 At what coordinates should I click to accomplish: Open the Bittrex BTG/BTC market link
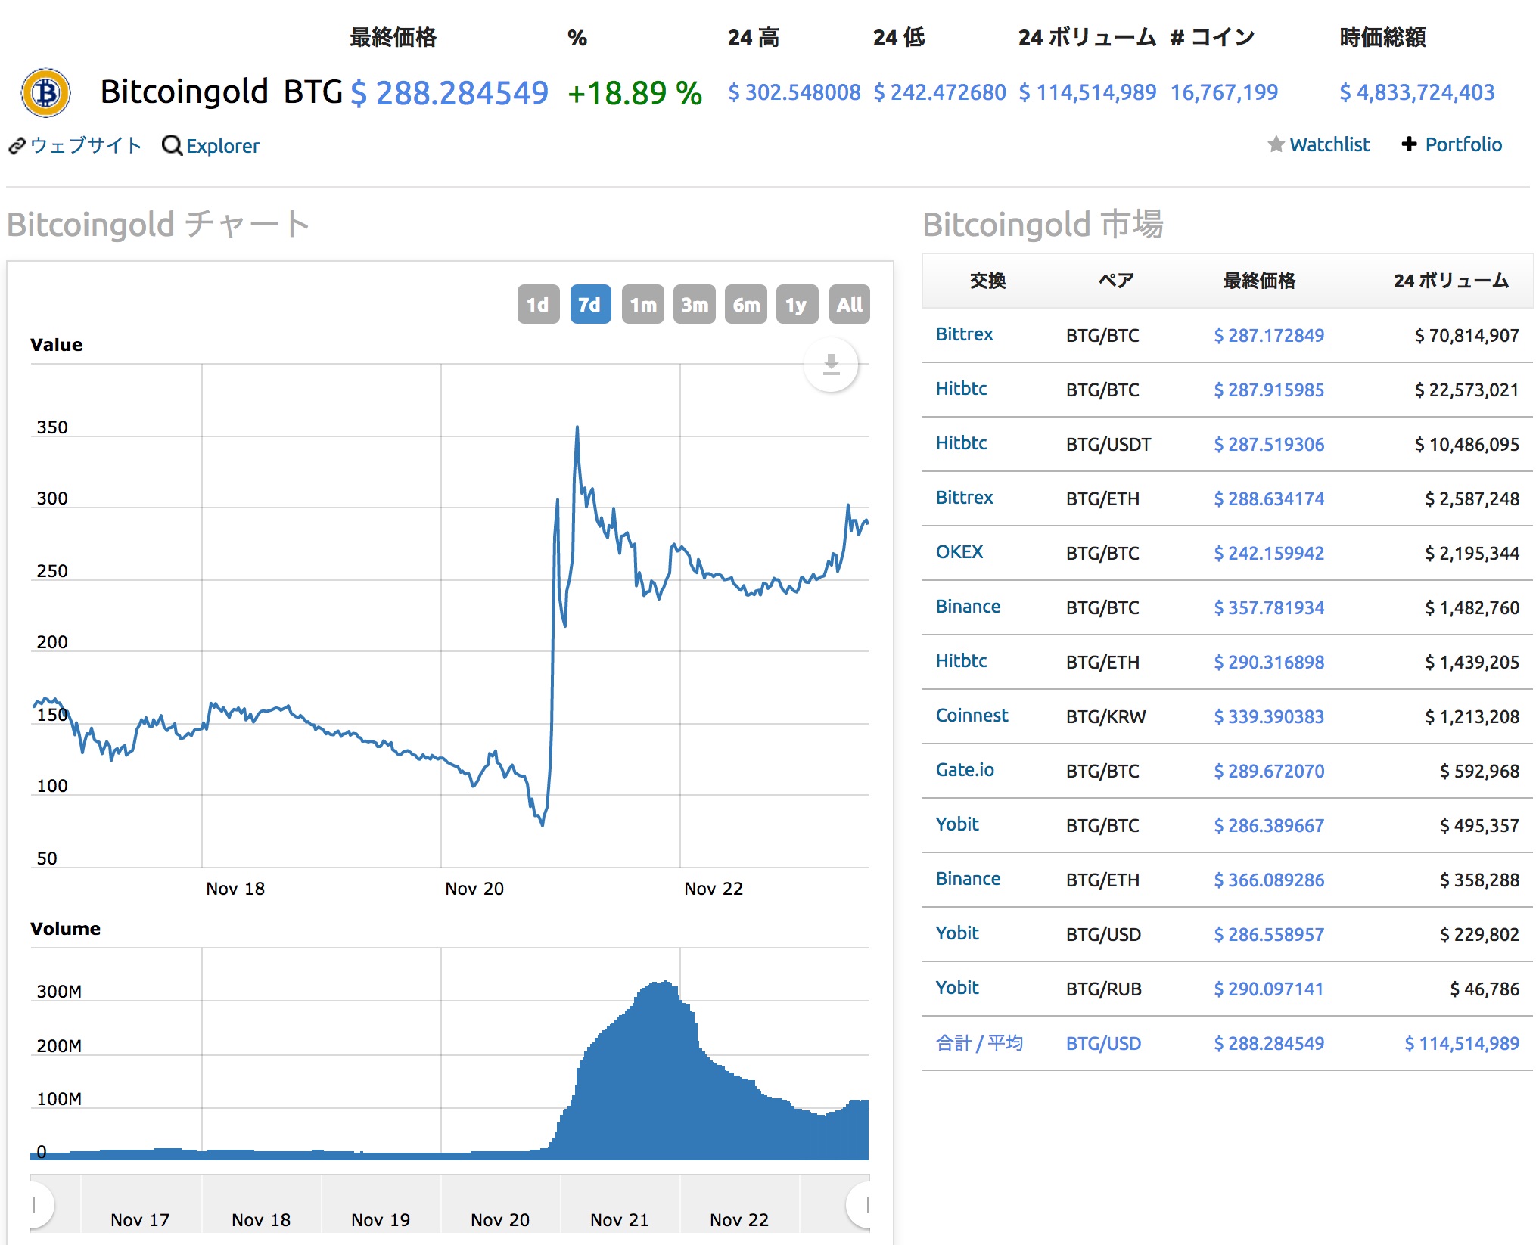(x=964, y=334)
